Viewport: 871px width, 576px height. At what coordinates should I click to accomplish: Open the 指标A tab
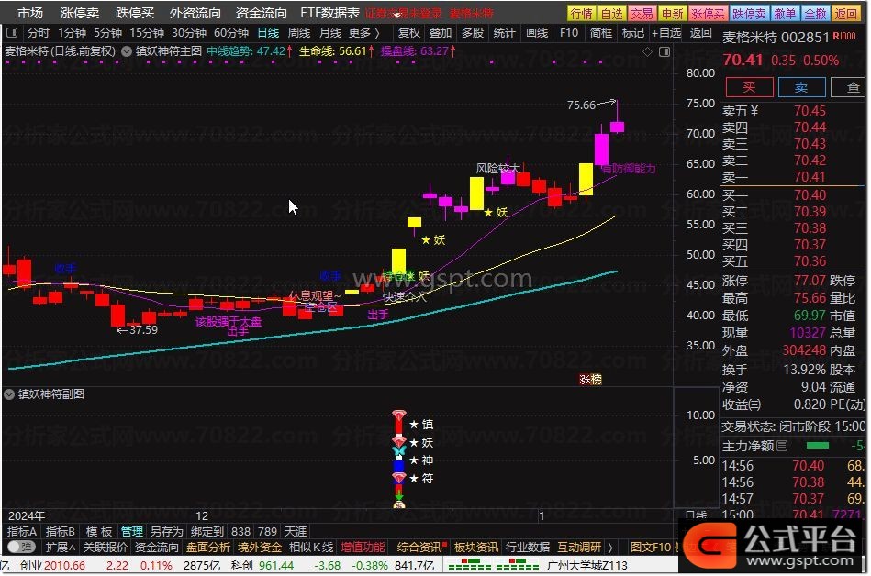[22, 532]
